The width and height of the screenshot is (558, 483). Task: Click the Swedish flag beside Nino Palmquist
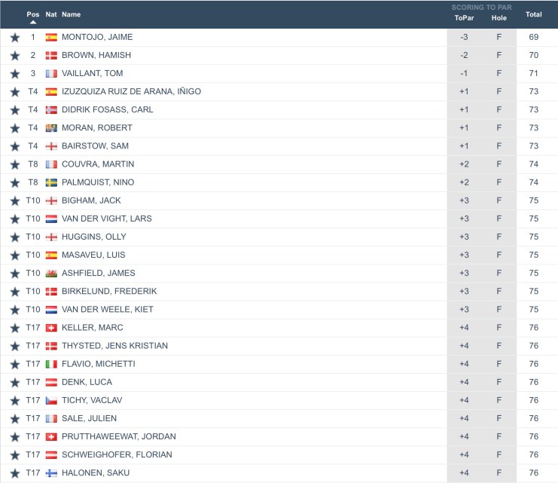51,182
